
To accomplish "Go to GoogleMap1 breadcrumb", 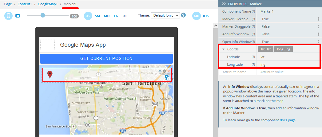I will [48, 4].
